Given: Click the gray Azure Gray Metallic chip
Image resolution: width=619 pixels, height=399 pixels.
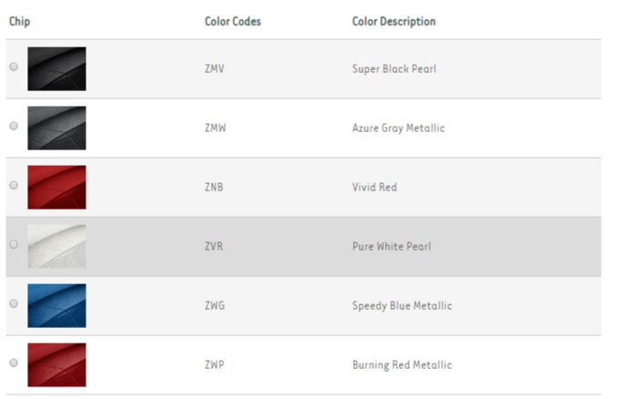Looking at the screenshot, I should pyautogui.click(x=56, y=128).
